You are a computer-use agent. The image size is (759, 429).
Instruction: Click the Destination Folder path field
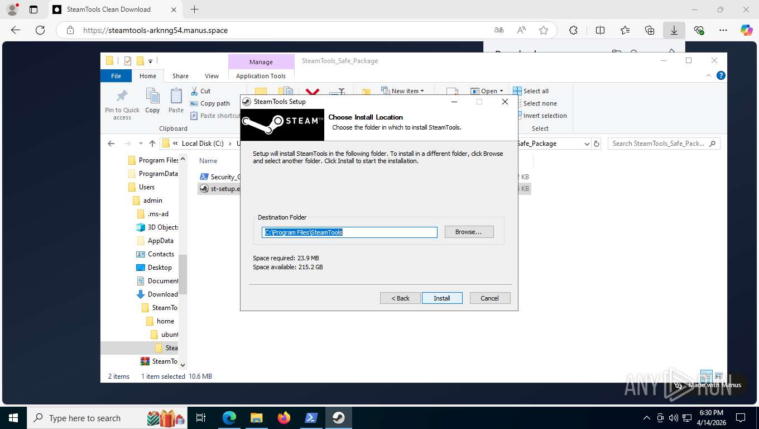pos(349,232)
